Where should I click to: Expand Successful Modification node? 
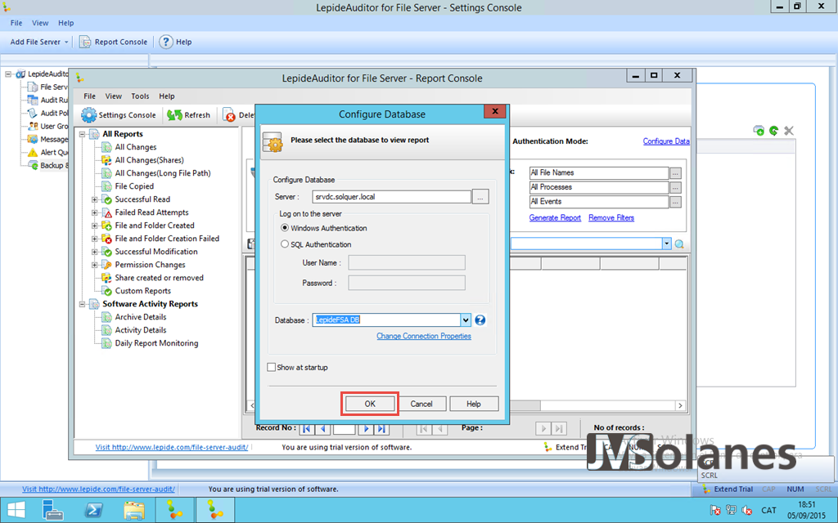(95, 252)
